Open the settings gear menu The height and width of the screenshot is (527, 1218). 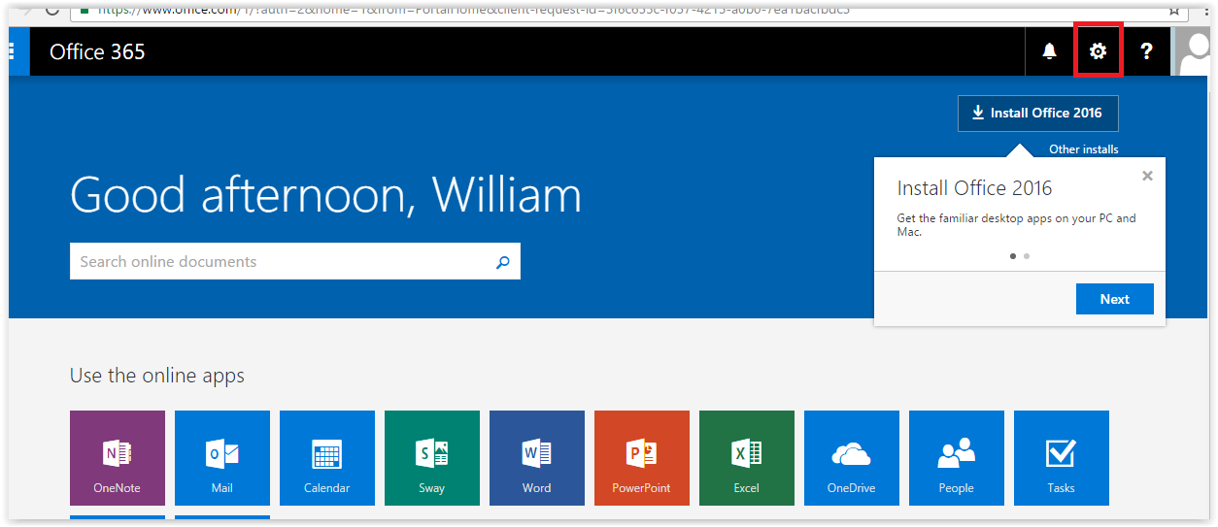coord(1098,51)
